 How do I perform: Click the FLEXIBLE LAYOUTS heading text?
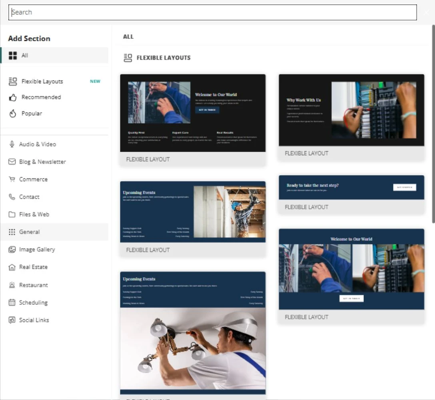coord(164,58)
